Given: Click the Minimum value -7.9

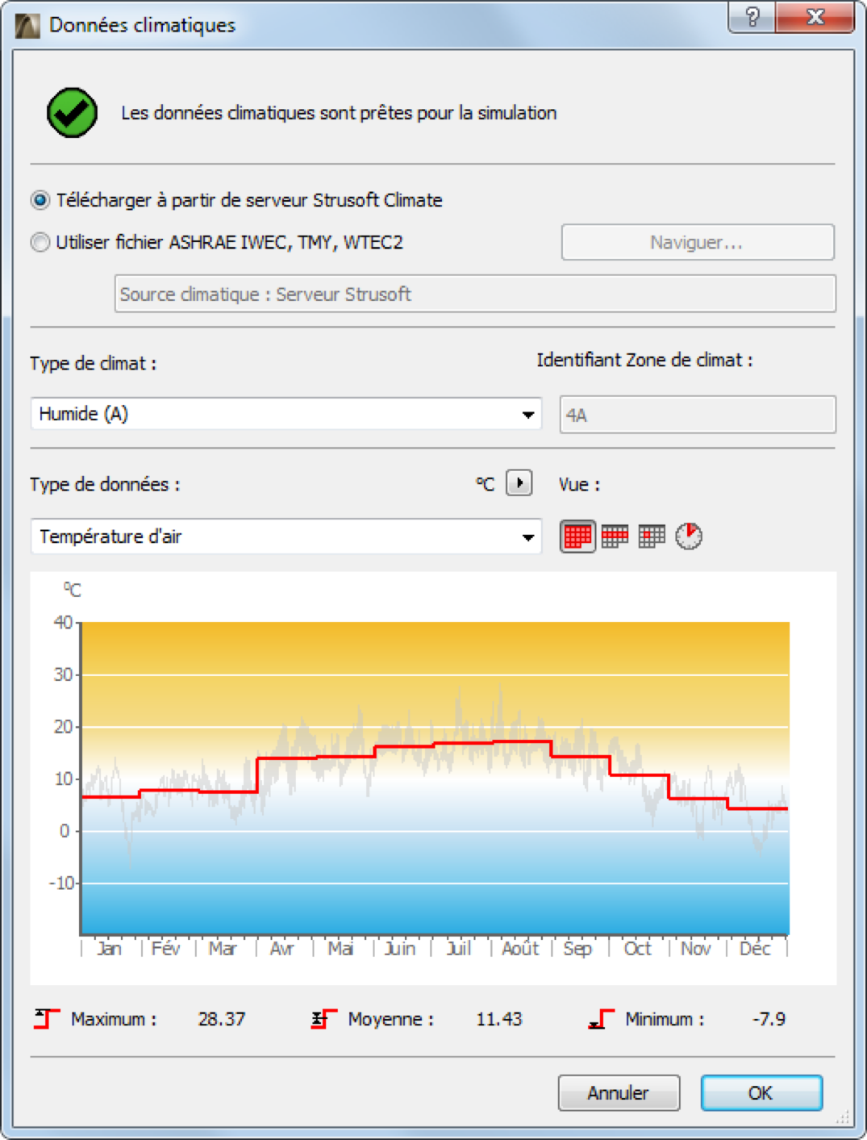Looking at the screenshot, I should (x=769, y=1019).
